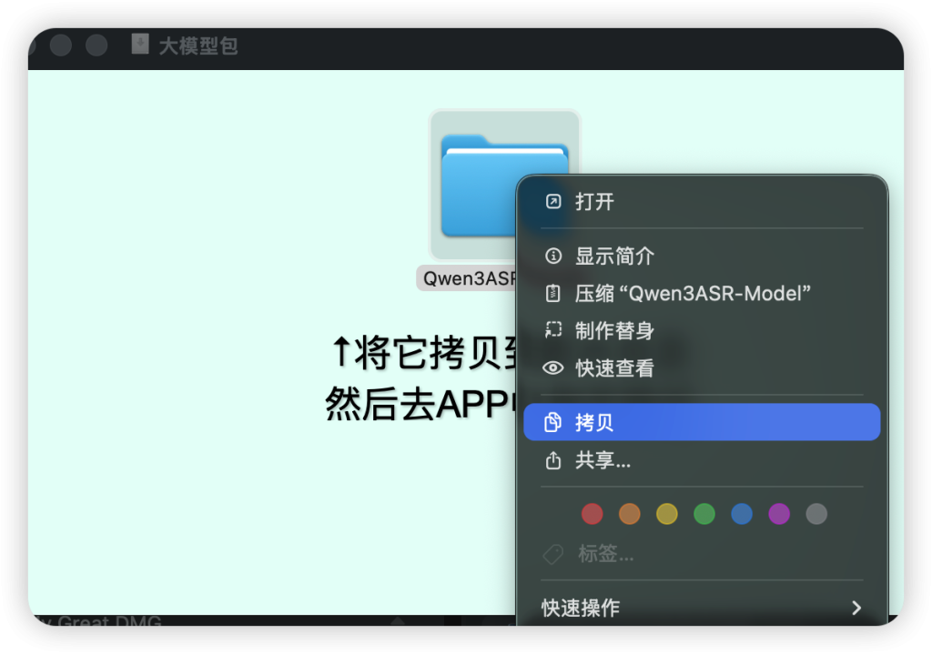Choose 显示简介 to show folder info
The height and width of the screenshot is (654, 932).
pos(614,257)
